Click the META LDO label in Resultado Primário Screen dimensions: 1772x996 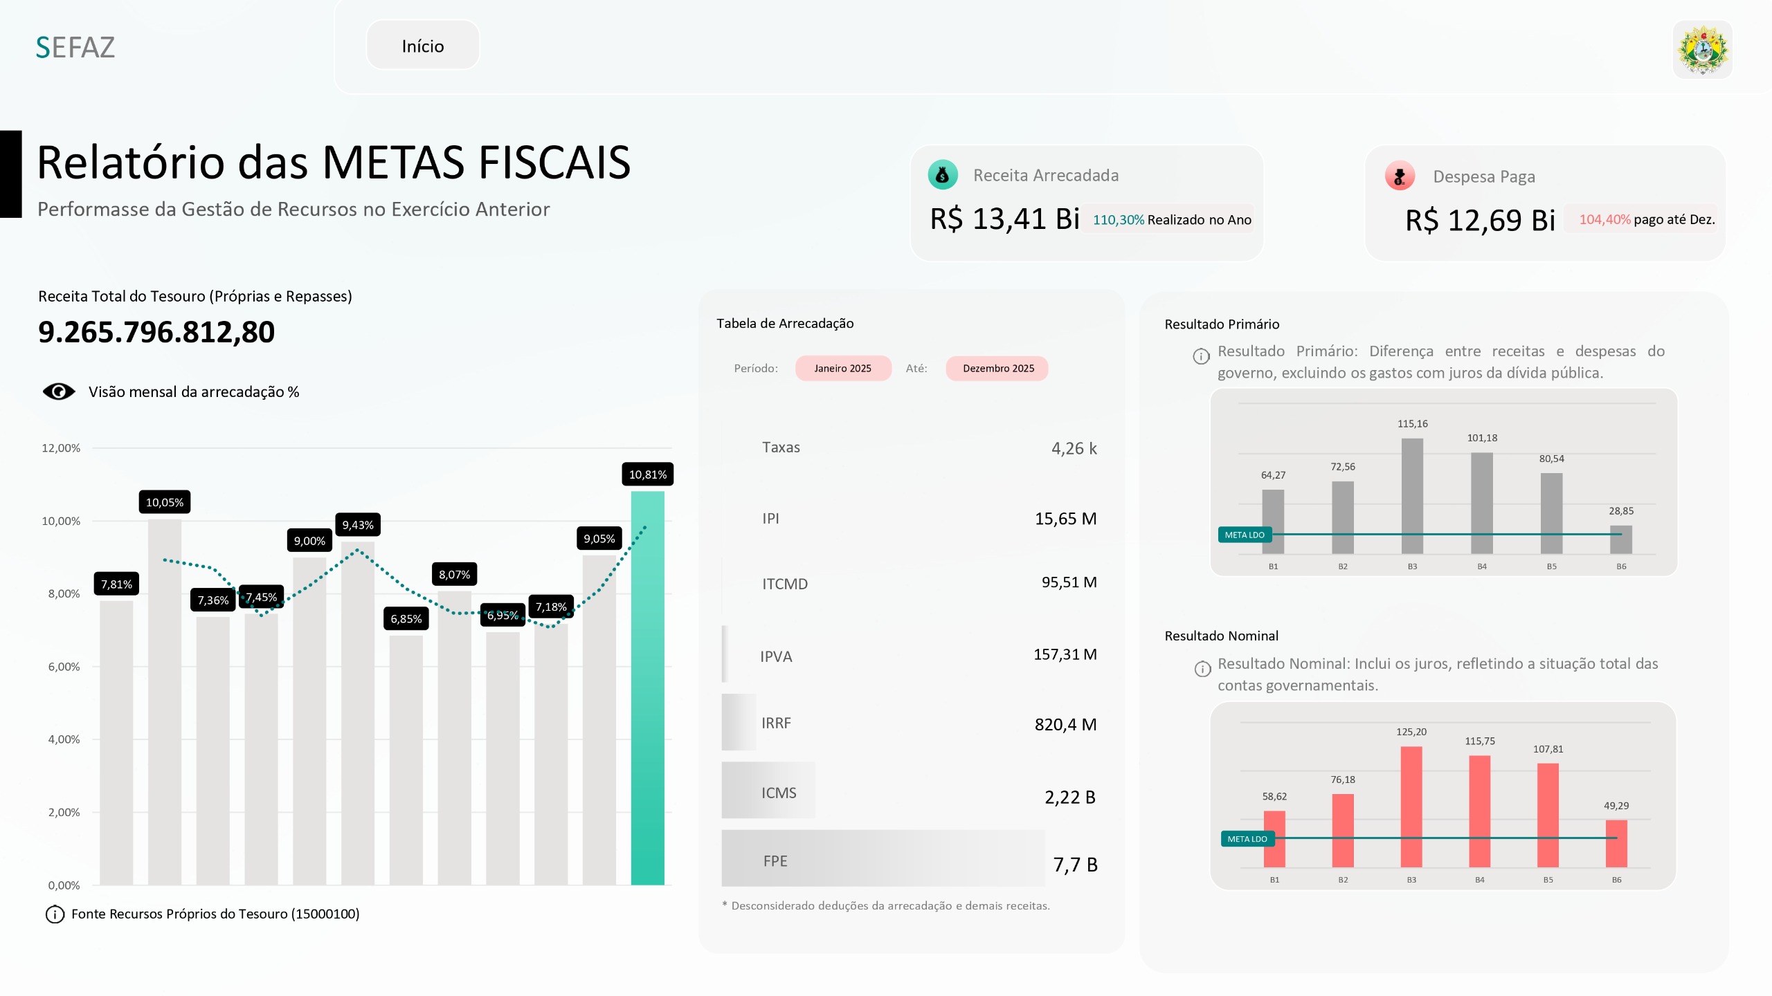1244,535
